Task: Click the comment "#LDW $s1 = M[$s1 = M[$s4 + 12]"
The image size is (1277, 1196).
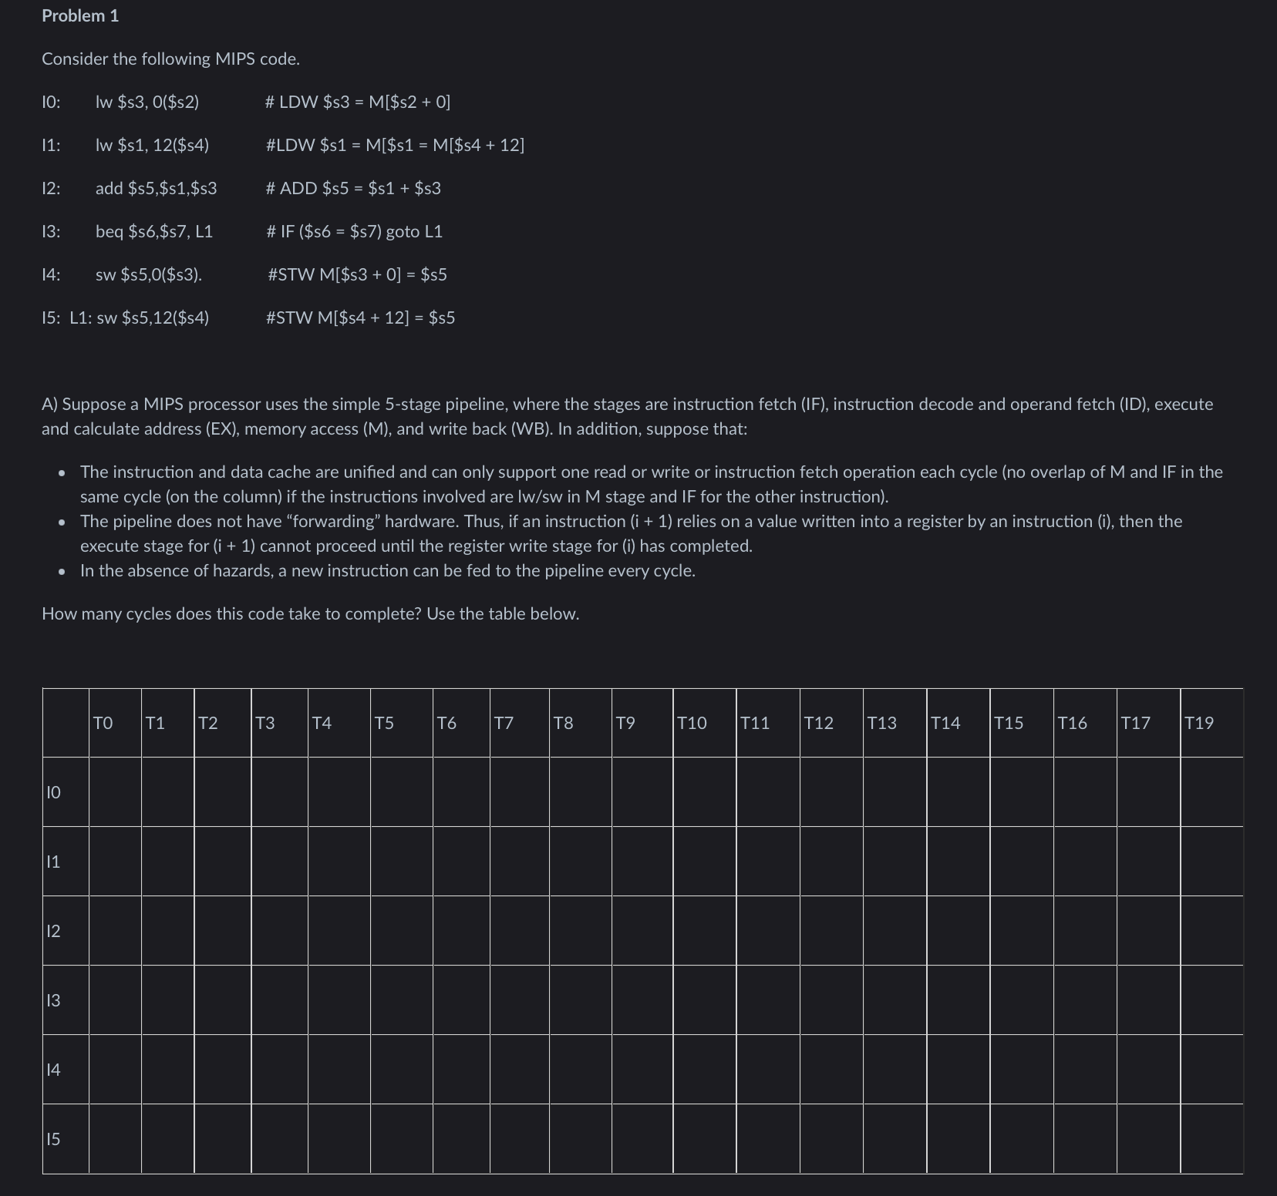Action: [395, 145]
